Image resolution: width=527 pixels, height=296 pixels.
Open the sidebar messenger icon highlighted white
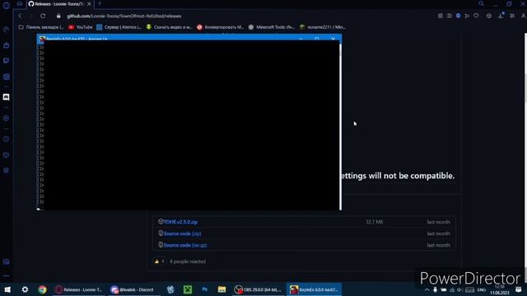point(6,97)
